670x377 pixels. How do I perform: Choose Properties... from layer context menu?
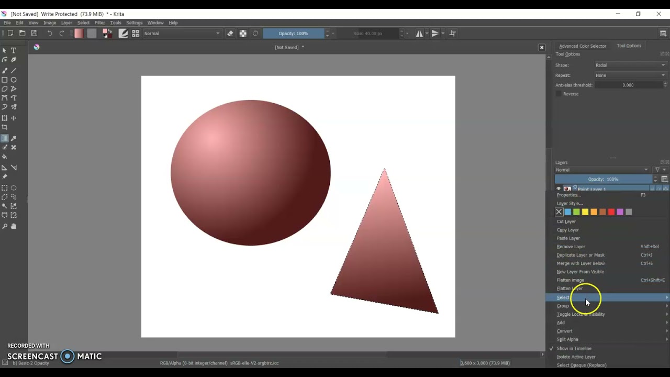coord(608,195)
